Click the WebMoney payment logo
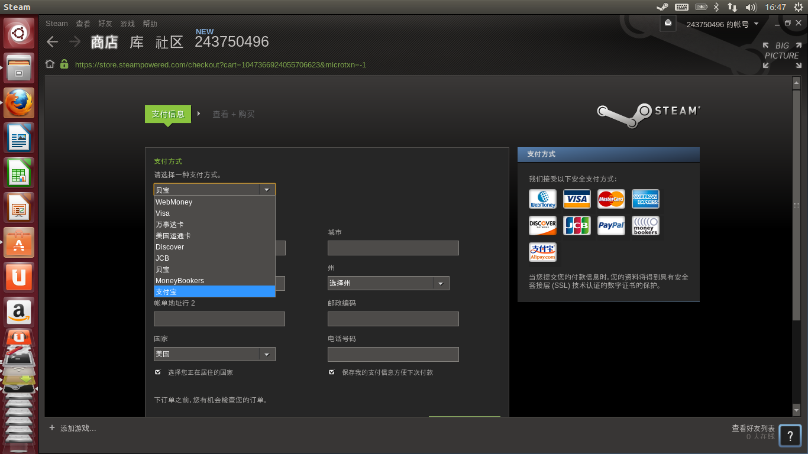Image resolution: width=808 pixels, height=454 pixels. [x=542, y=199]
